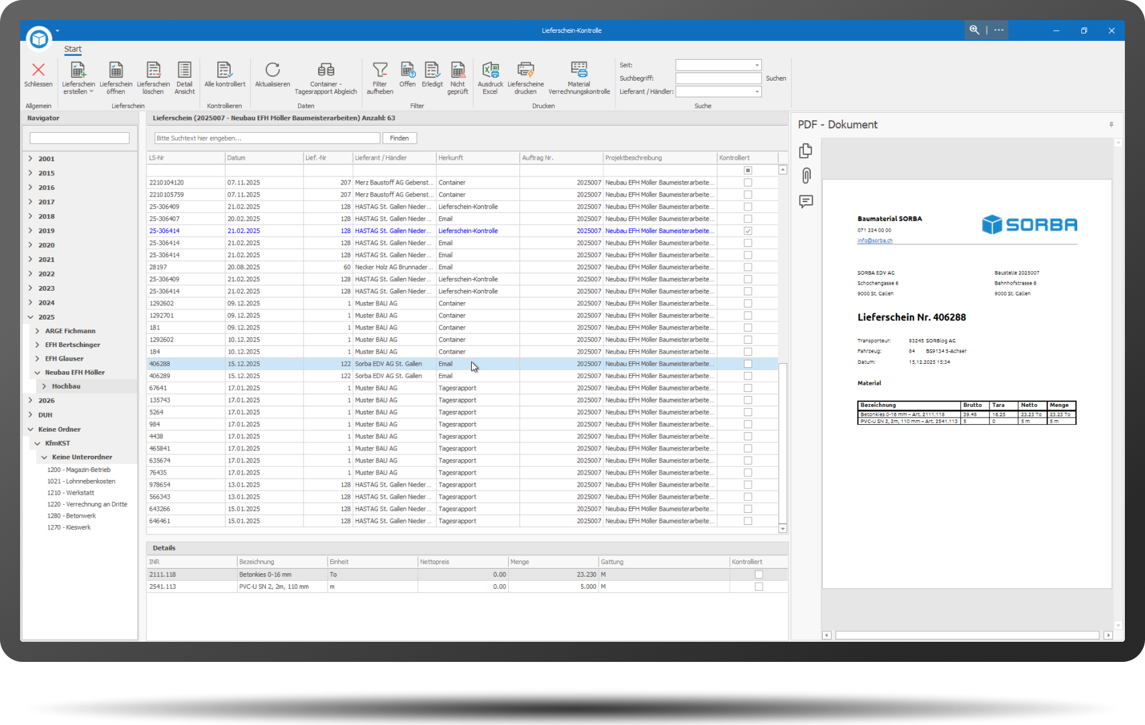
Task: Open the Lieferant / Händler search dropdown
Action: pos(756,92)
